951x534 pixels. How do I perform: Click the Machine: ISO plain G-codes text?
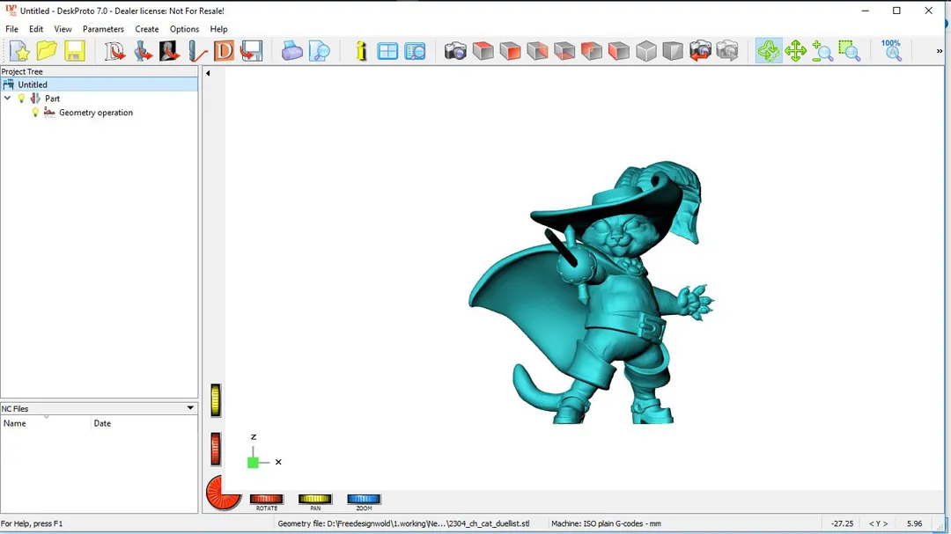[x=606, y=523]
